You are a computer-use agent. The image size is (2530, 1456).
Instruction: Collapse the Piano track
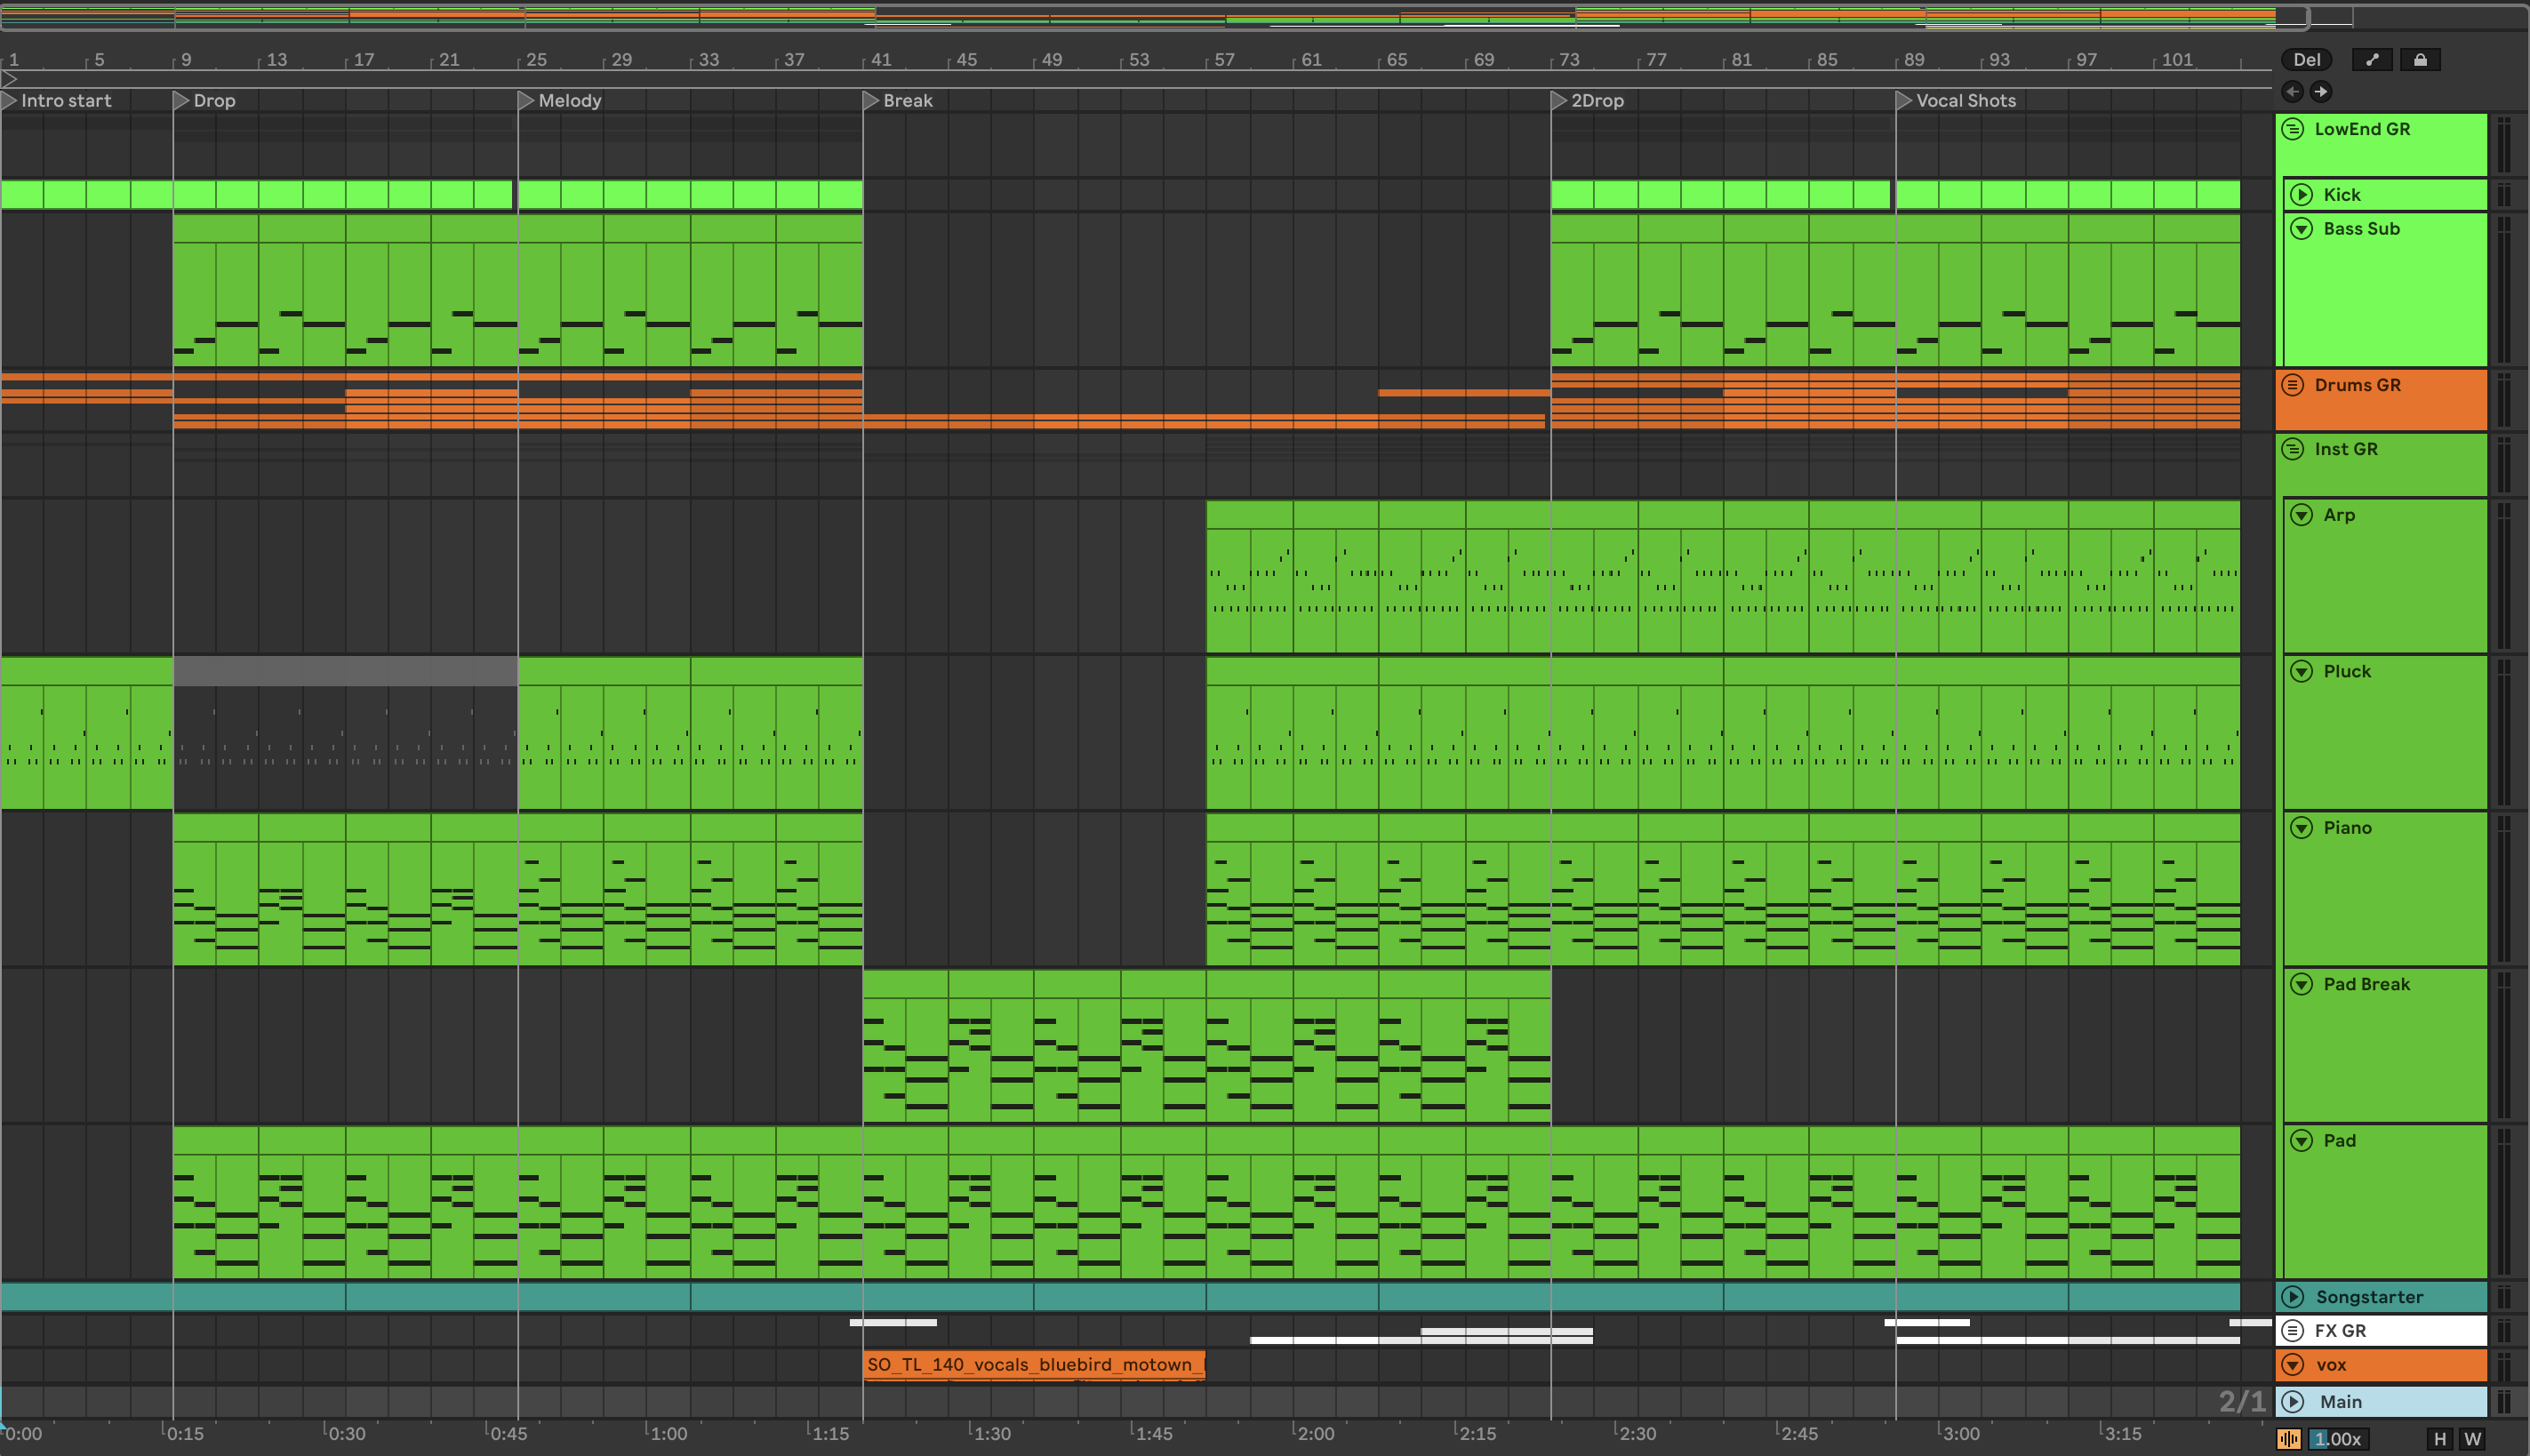point(2302,828)
